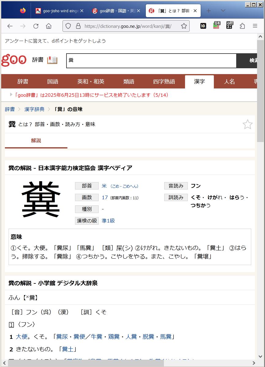The width and height of the screenshot is (265, 367).
Task: Open the 準1級 kanken level link
Action: point(108,221)
